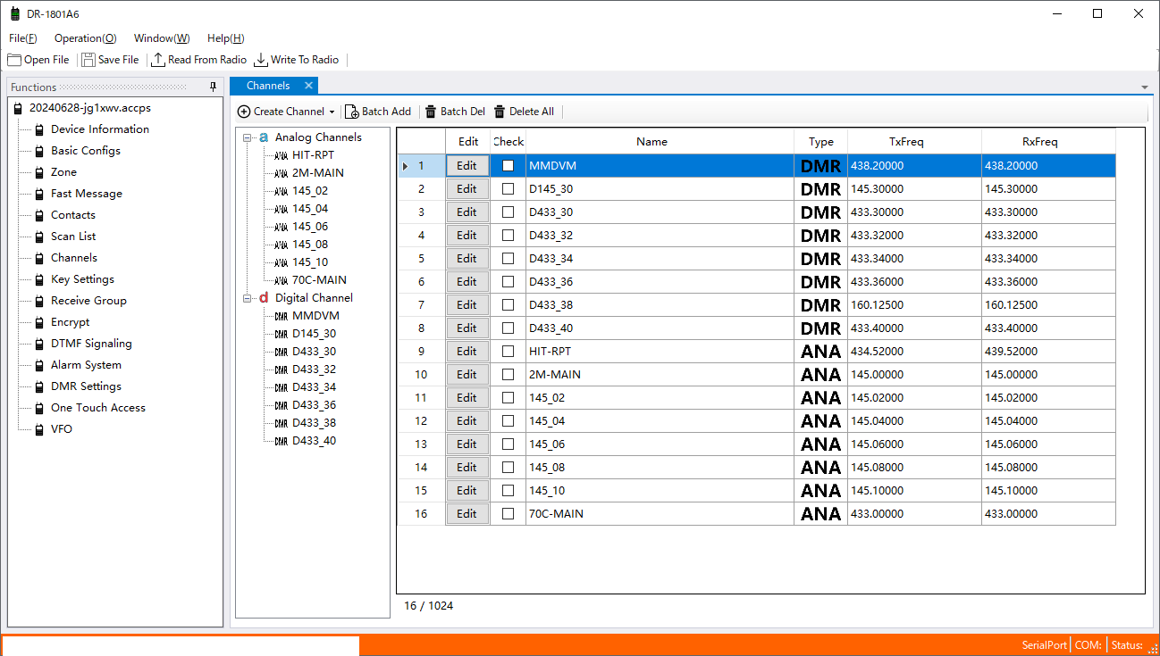Click Edit button for 70C-MAIN row
This screenshot has width=1160, height=656.
tap(467, 514)
